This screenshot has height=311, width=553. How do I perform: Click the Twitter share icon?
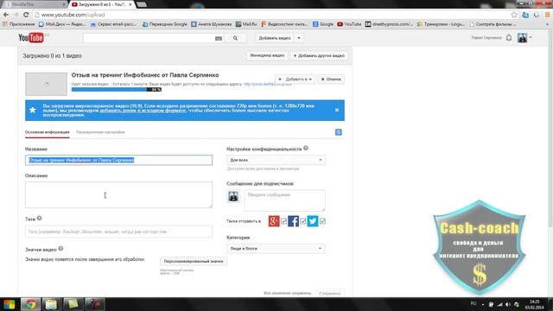[313, 221]
